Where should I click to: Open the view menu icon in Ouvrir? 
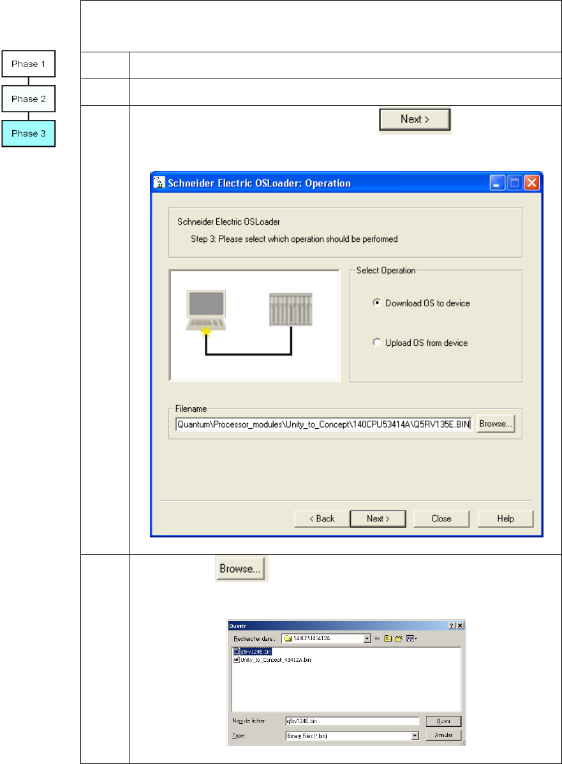411,638
